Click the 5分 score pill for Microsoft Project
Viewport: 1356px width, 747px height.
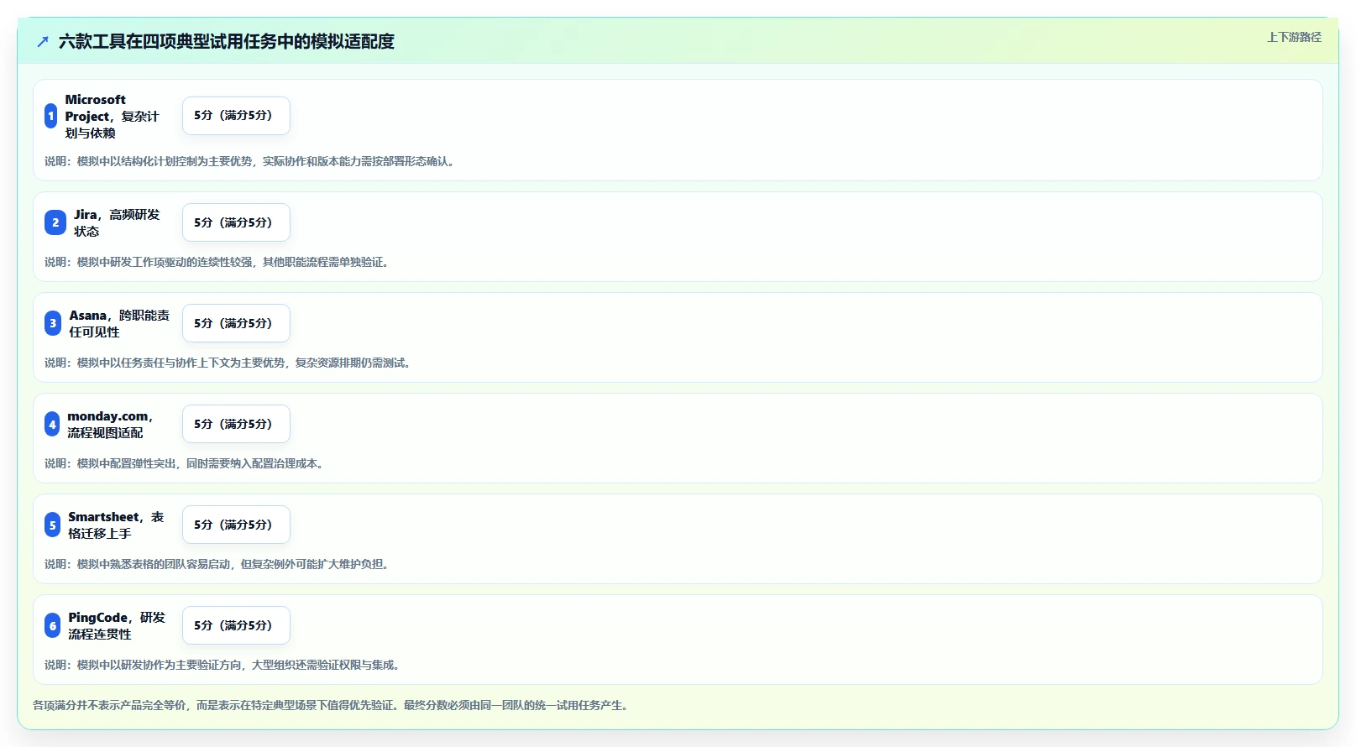[236, 116]
